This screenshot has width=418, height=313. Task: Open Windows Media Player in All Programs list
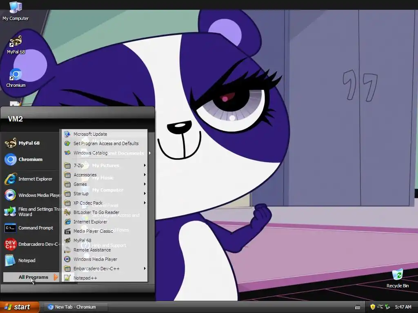[x=104, y=259]
